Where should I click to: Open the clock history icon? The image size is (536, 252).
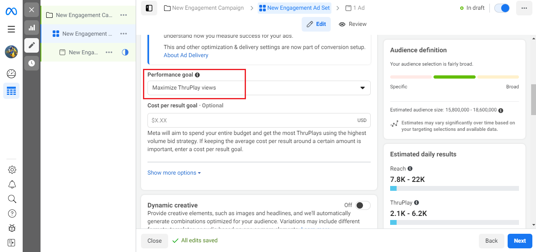pyautogui.click(x=32, y=63)
